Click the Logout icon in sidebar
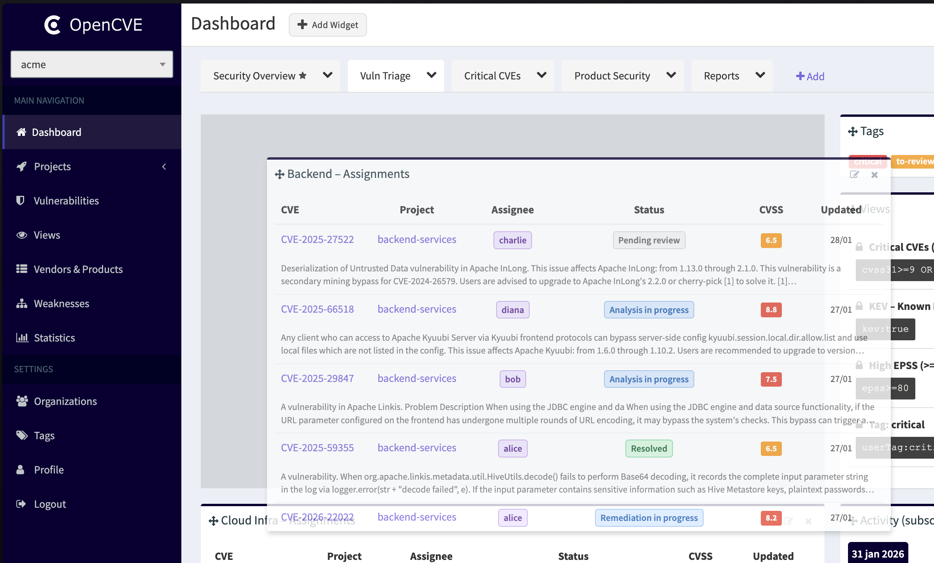This screenshot has height=563, width=934. coord(21,504)
